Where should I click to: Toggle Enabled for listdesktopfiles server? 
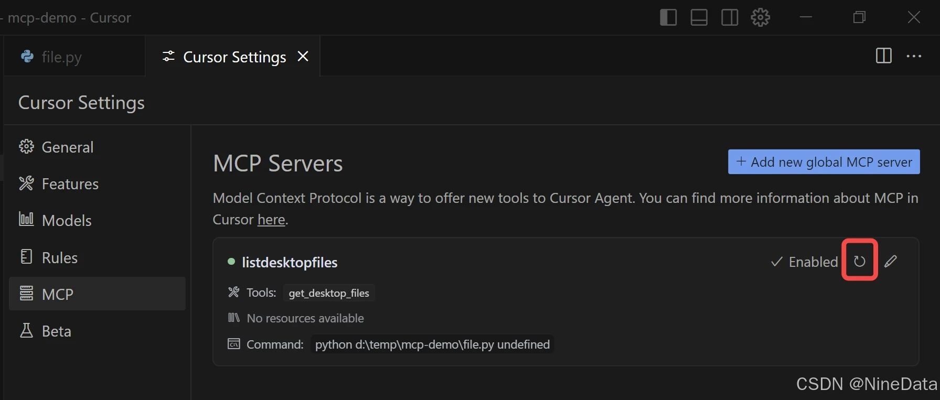tap(804, 262)
